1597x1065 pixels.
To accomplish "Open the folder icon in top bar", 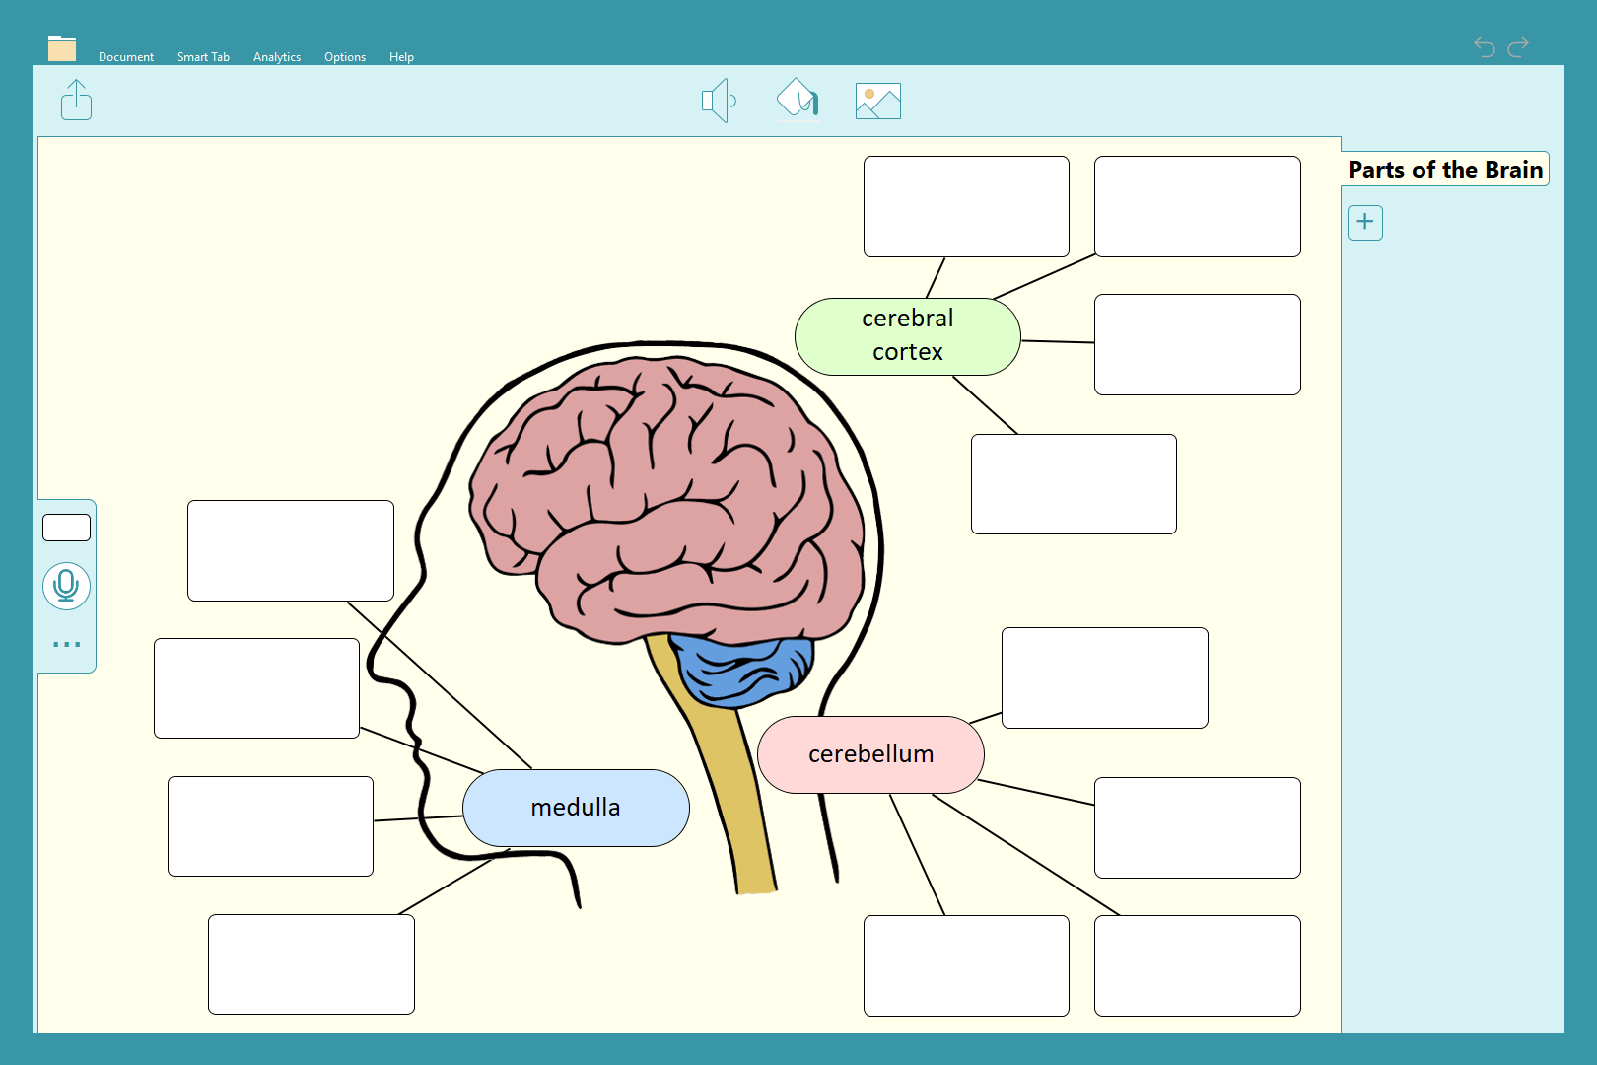I will tap(62, 48).
